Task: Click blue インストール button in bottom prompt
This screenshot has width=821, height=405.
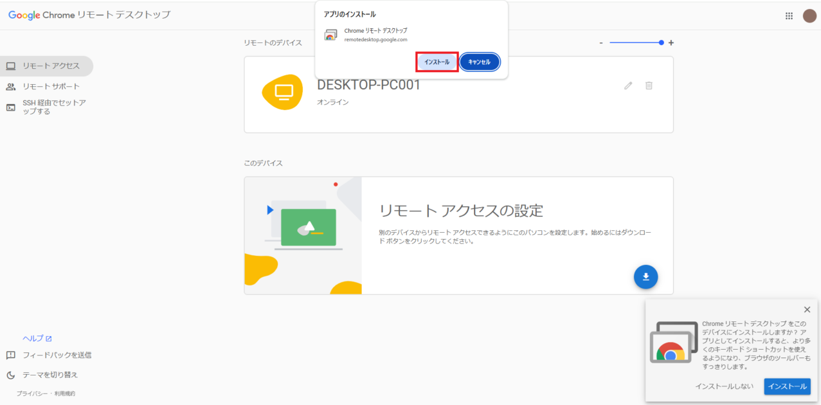Action: tap(787, 386)
